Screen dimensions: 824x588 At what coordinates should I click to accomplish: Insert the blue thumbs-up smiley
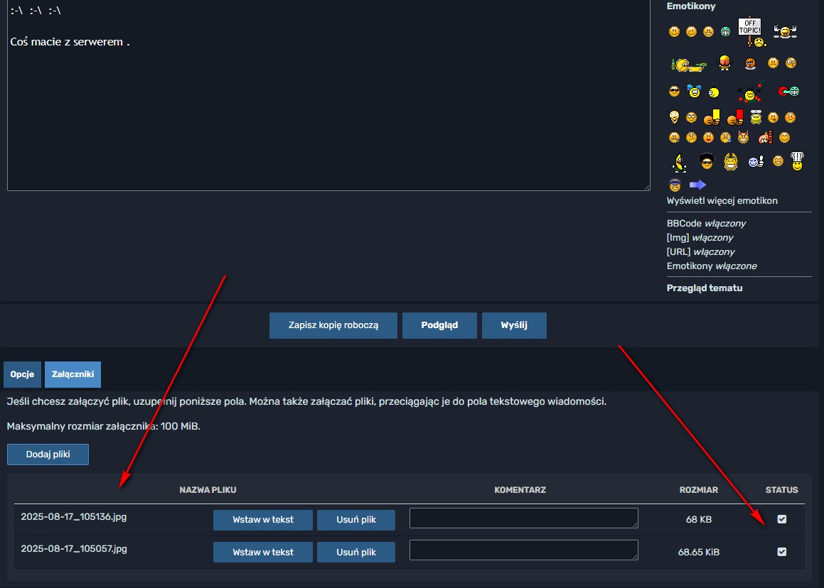pos(755,162)
